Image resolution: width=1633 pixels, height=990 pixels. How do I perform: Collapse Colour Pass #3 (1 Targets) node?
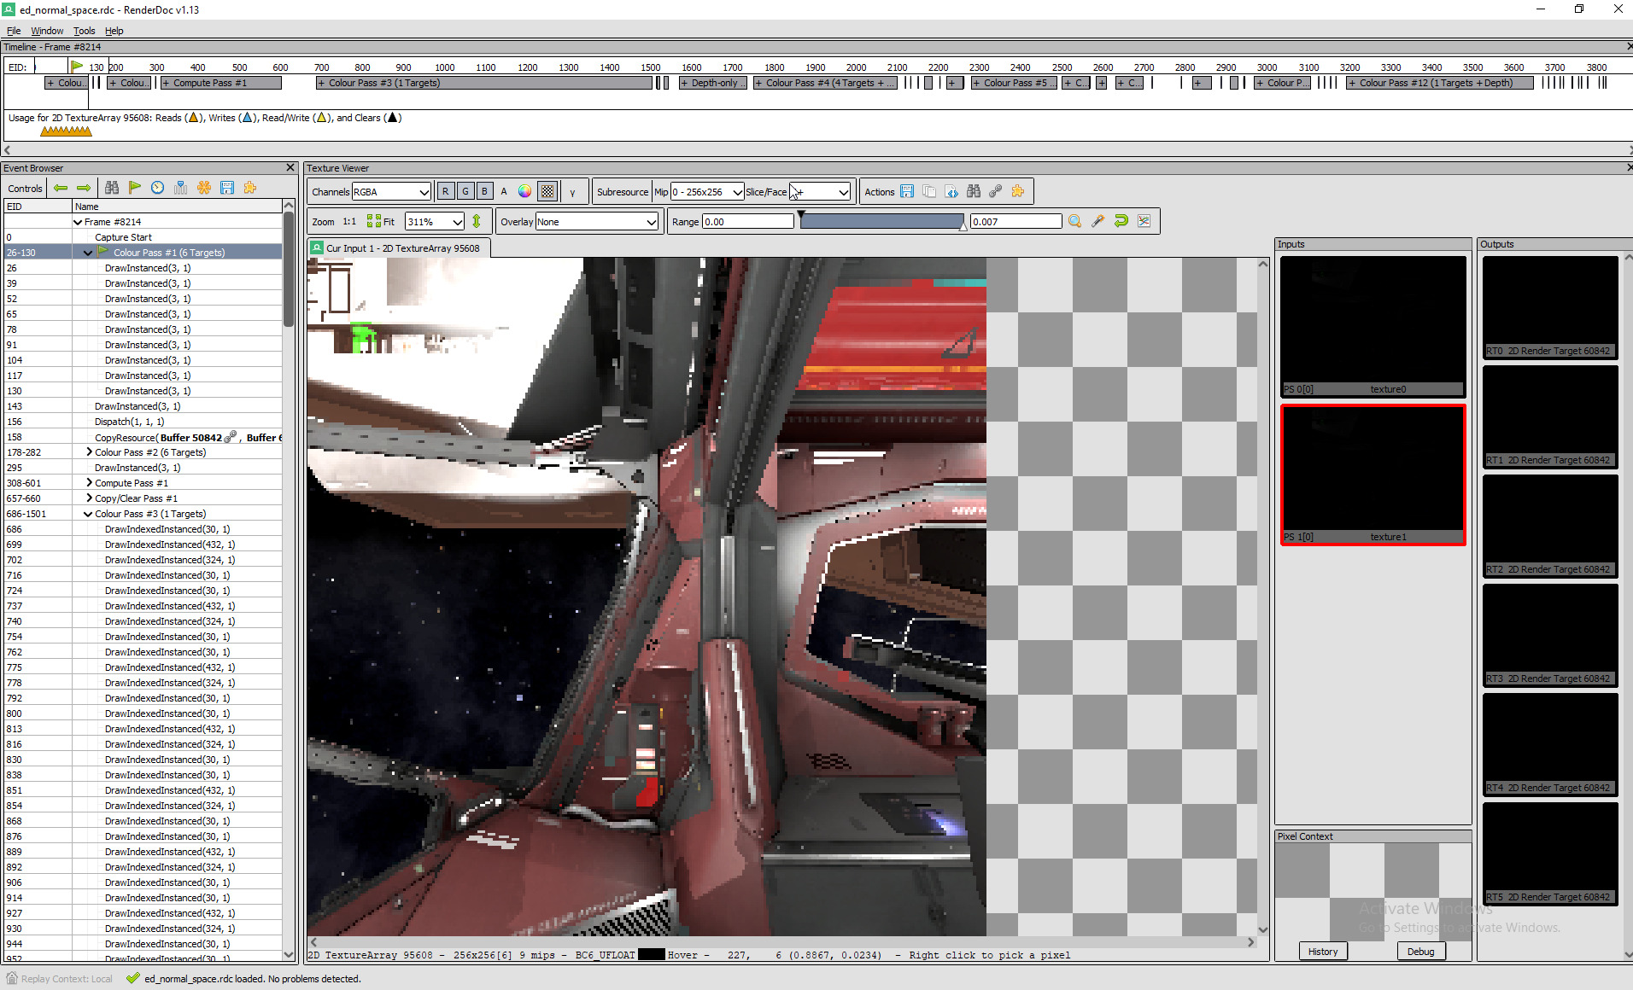tap(88, 514)
